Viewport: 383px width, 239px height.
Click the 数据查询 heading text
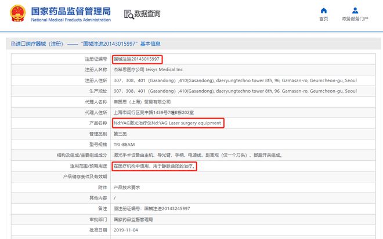click(147, 14)
